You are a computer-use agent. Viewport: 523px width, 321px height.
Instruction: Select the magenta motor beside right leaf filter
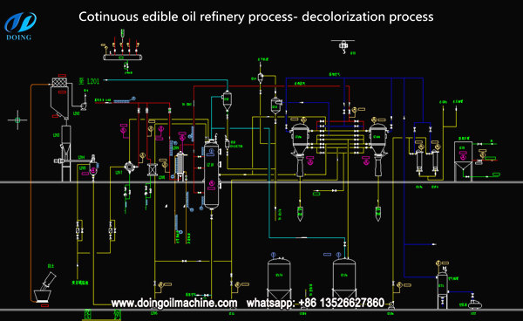coord(366,162)
